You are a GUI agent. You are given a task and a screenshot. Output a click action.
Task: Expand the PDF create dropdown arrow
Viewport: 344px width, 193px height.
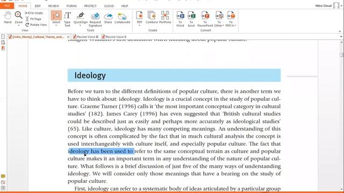click(x=139, y=26)
